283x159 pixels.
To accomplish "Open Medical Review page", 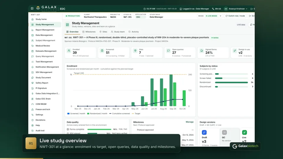I will pyautogui.click(x=45, y=46).
